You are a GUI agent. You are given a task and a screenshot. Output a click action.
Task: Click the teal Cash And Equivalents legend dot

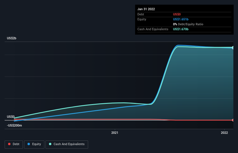tap(50, 144)
